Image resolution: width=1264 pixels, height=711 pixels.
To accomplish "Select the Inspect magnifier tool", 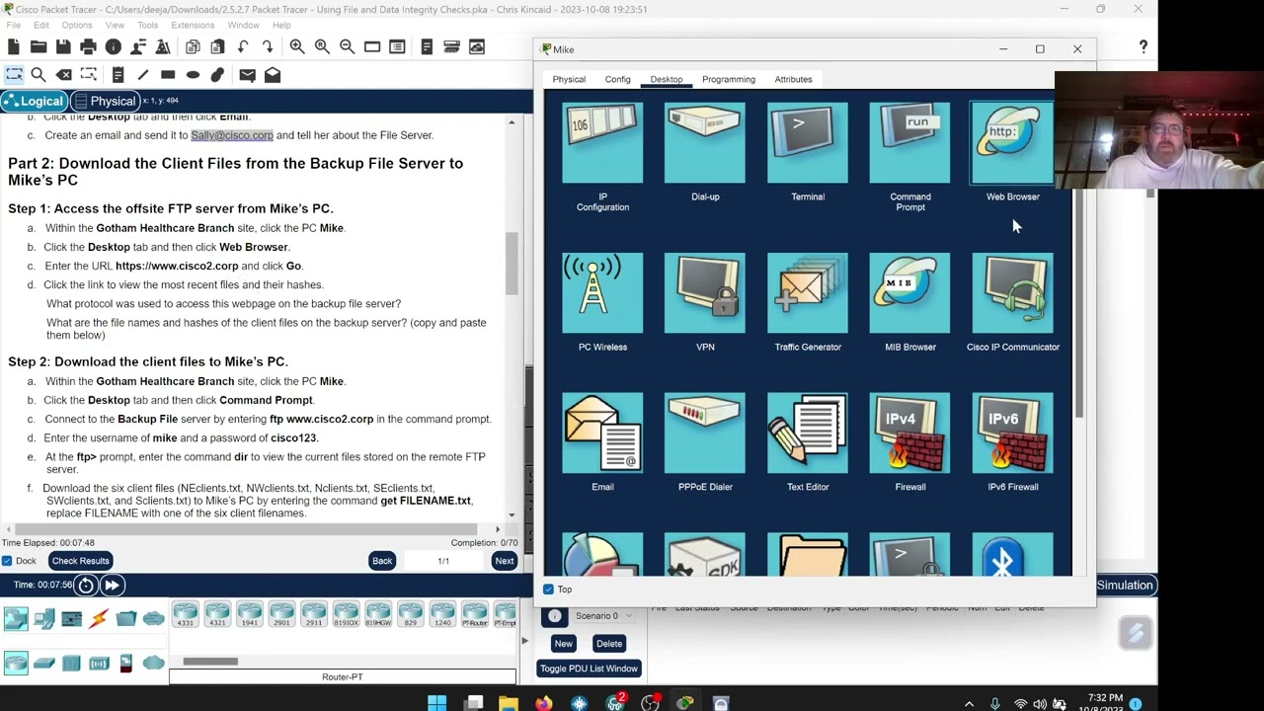I will click(x=39, y=75).
